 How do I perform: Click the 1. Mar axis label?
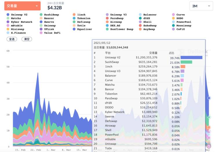[x=51, y=150]
